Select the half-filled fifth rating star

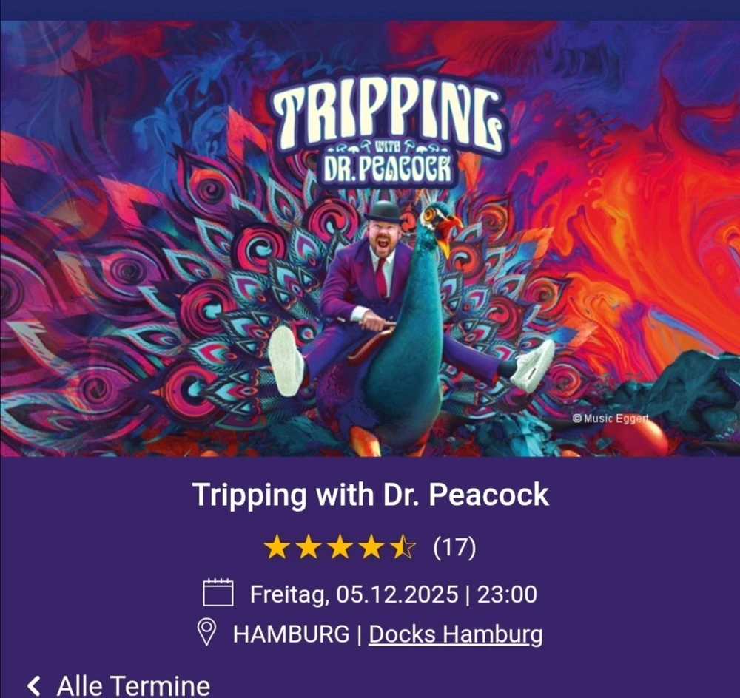(x=403, y=547)
